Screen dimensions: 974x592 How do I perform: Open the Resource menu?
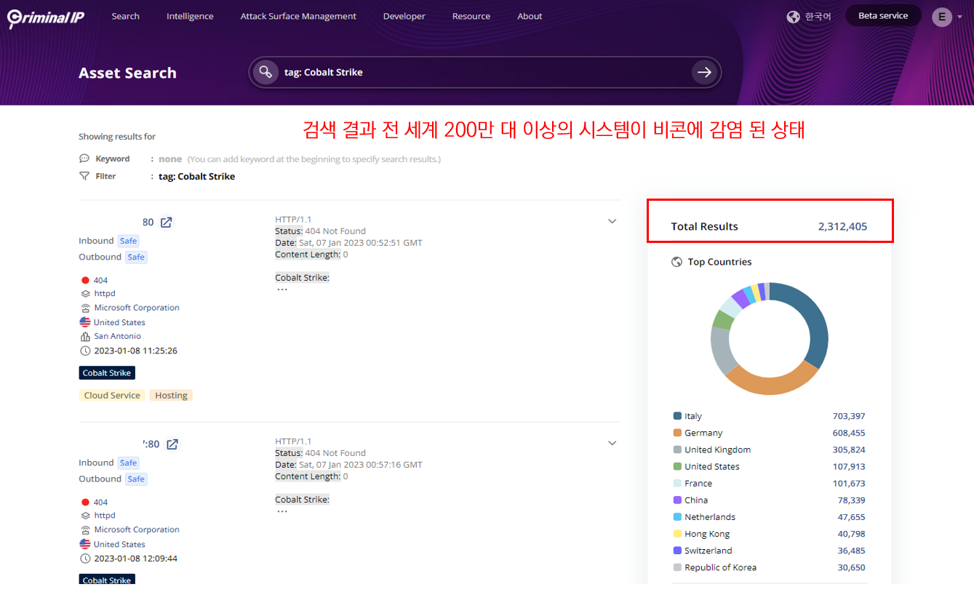(x=471, y=16)
